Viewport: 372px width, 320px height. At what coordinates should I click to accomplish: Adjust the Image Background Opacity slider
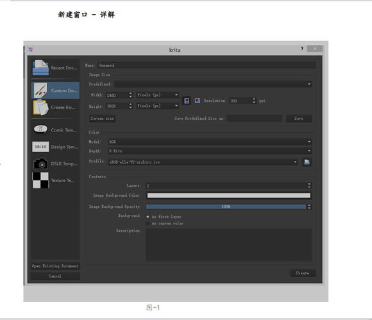point(226,206)
